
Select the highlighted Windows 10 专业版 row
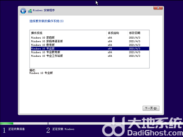point(90,48)
